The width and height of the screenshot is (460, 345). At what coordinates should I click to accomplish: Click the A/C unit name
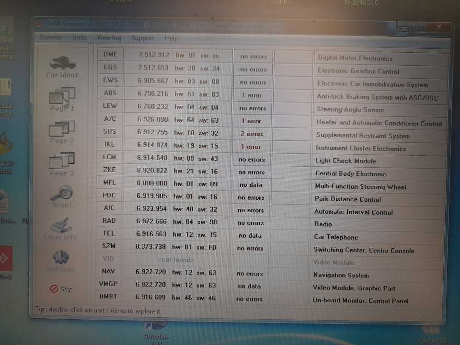tap(110, 119)
